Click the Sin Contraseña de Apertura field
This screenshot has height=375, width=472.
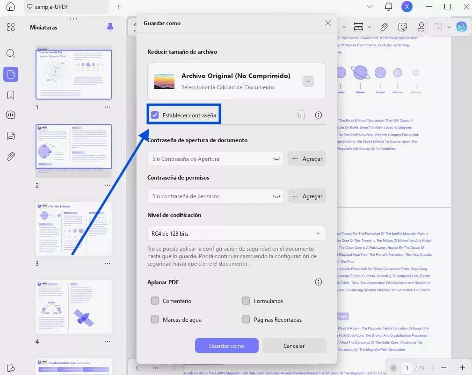(216, 159)
